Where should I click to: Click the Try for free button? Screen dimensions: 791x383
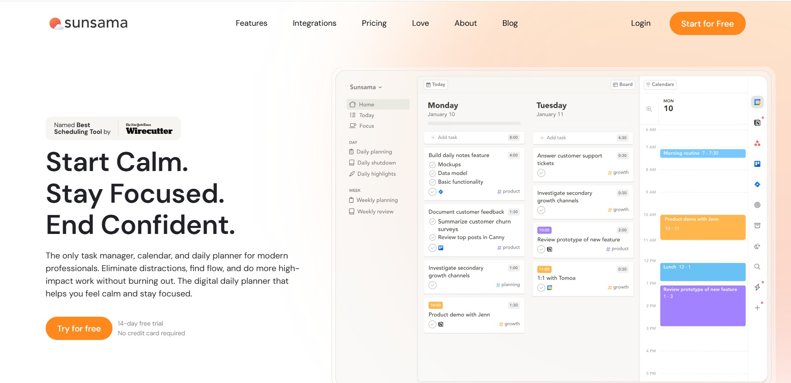[79, 328]
